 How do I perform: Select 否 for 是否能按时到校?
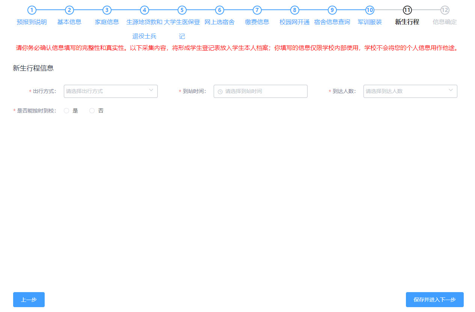coord(92,111)
